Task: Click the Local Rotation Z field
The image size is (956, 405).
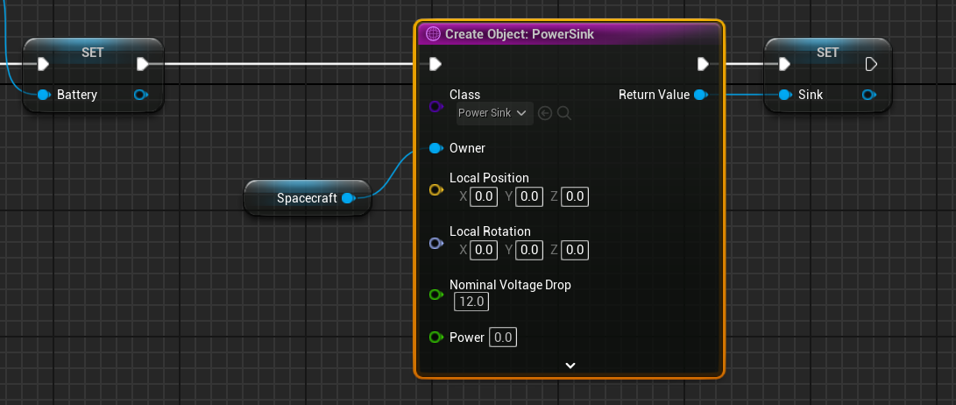Action: tap(575, 251)
